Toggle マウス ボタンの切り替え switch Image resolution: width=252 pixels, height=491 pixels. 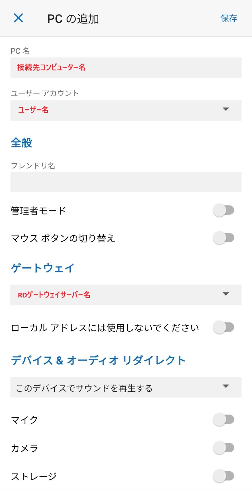[x=223, y=238]
